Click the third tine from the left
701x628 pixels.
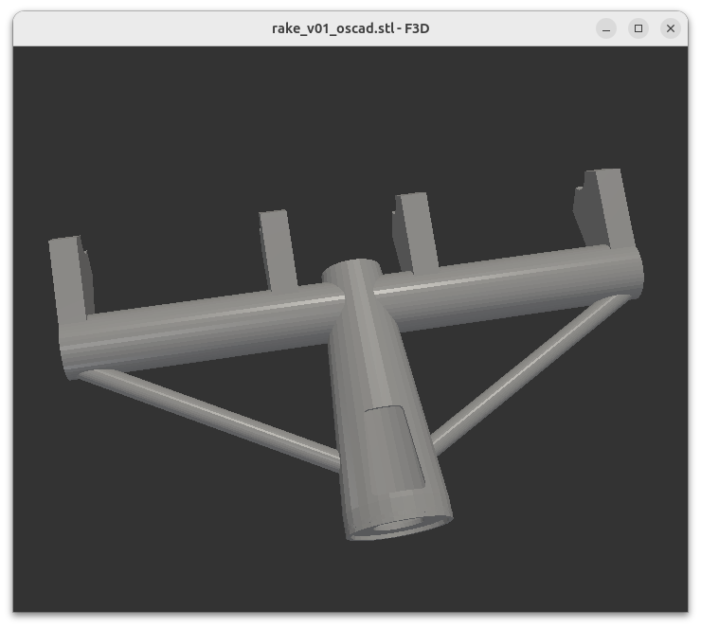pyautogui.click(x=417, y=230)
